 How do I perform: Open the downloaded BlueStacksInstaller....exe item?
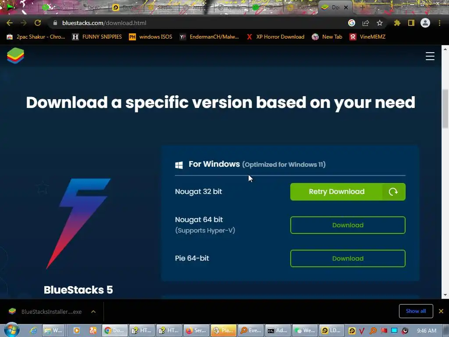pos(46,312)
